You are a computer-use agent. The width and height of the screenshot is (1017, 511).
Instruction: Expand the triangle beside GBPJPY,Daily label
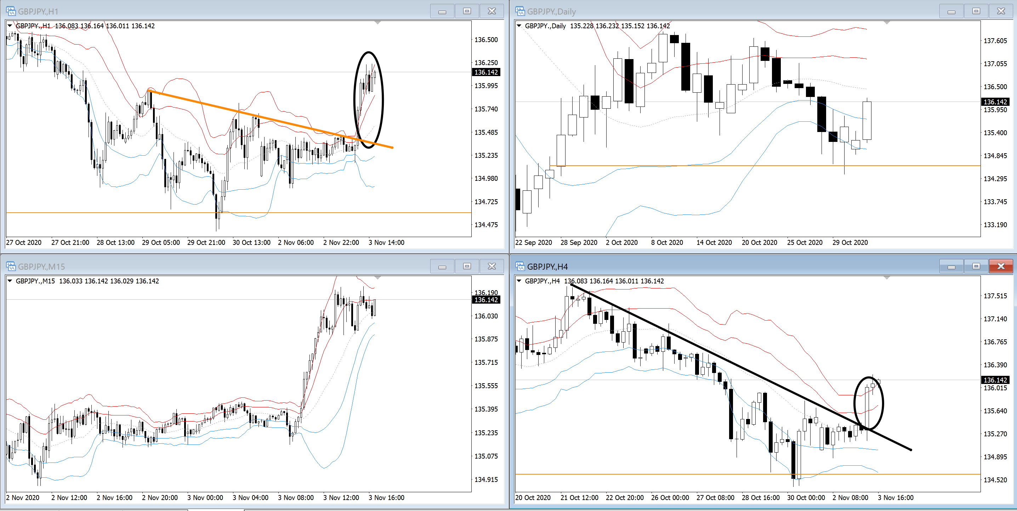(x=519, y=25)
